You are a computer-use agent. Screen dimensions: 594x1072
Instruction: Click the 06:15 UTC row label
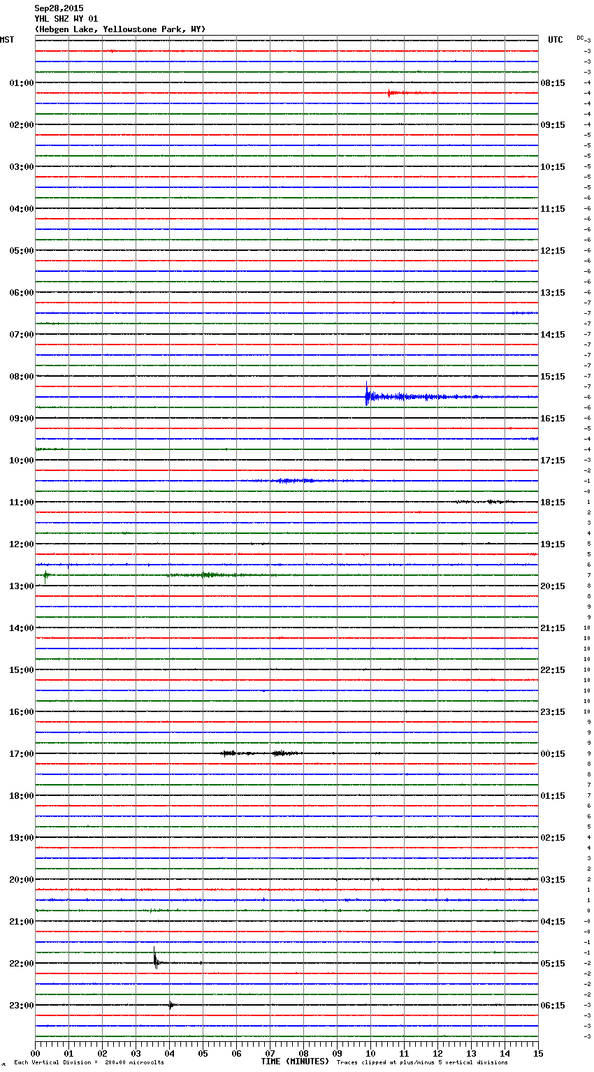pyautogui.click(x=553, y=1006)
